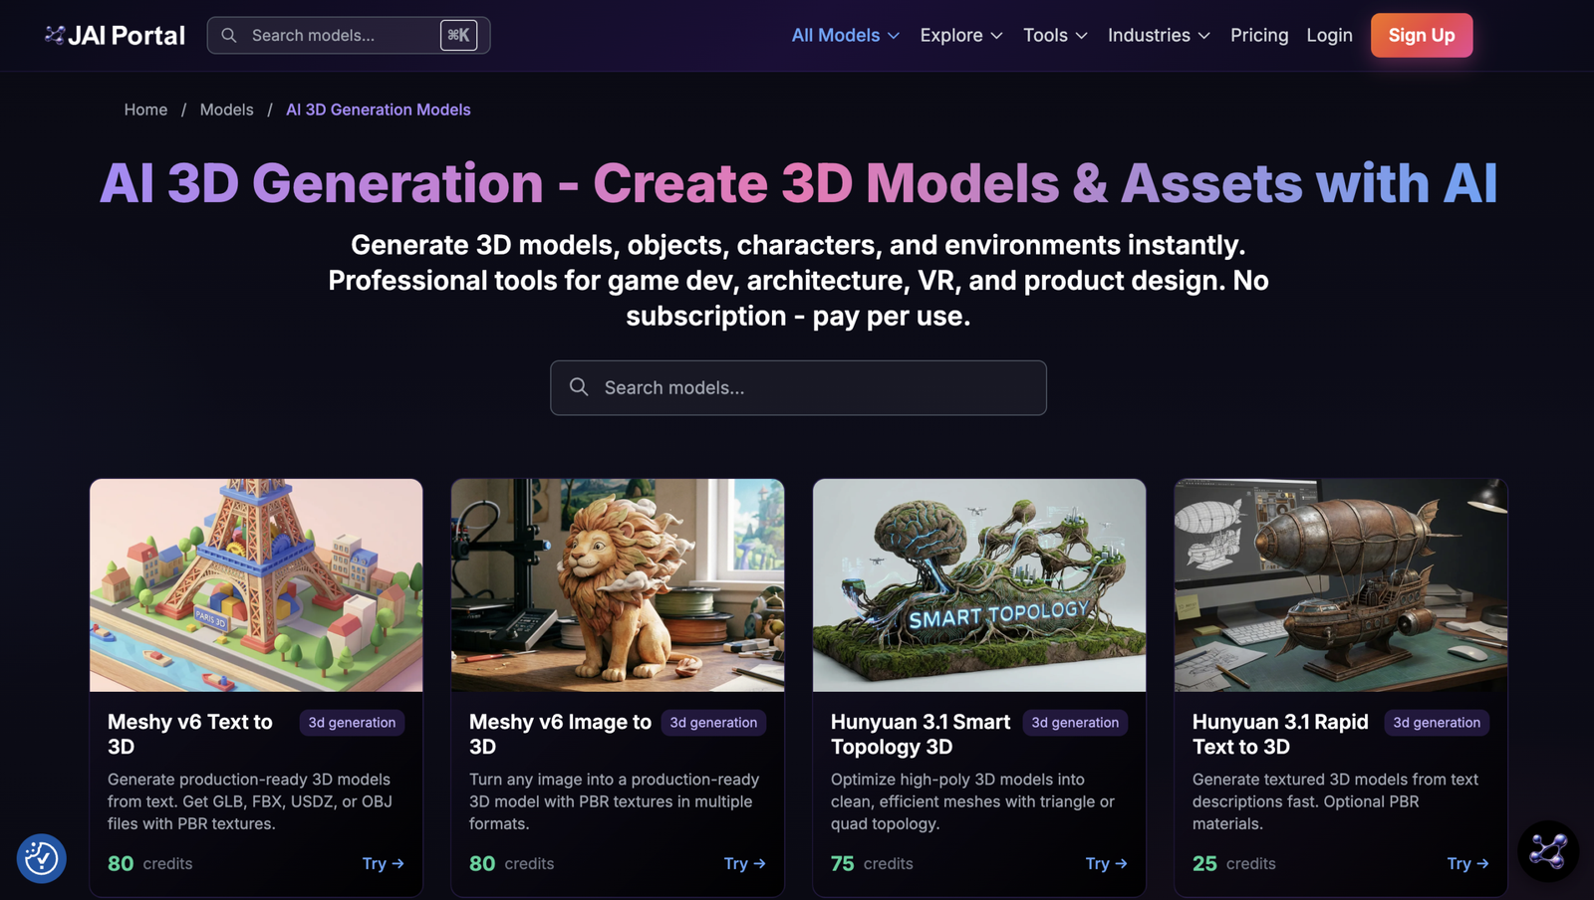Focus the header Search models field
Viewport: 1594px width, 900px height.
pyautogui.click(x=349, y=35)
